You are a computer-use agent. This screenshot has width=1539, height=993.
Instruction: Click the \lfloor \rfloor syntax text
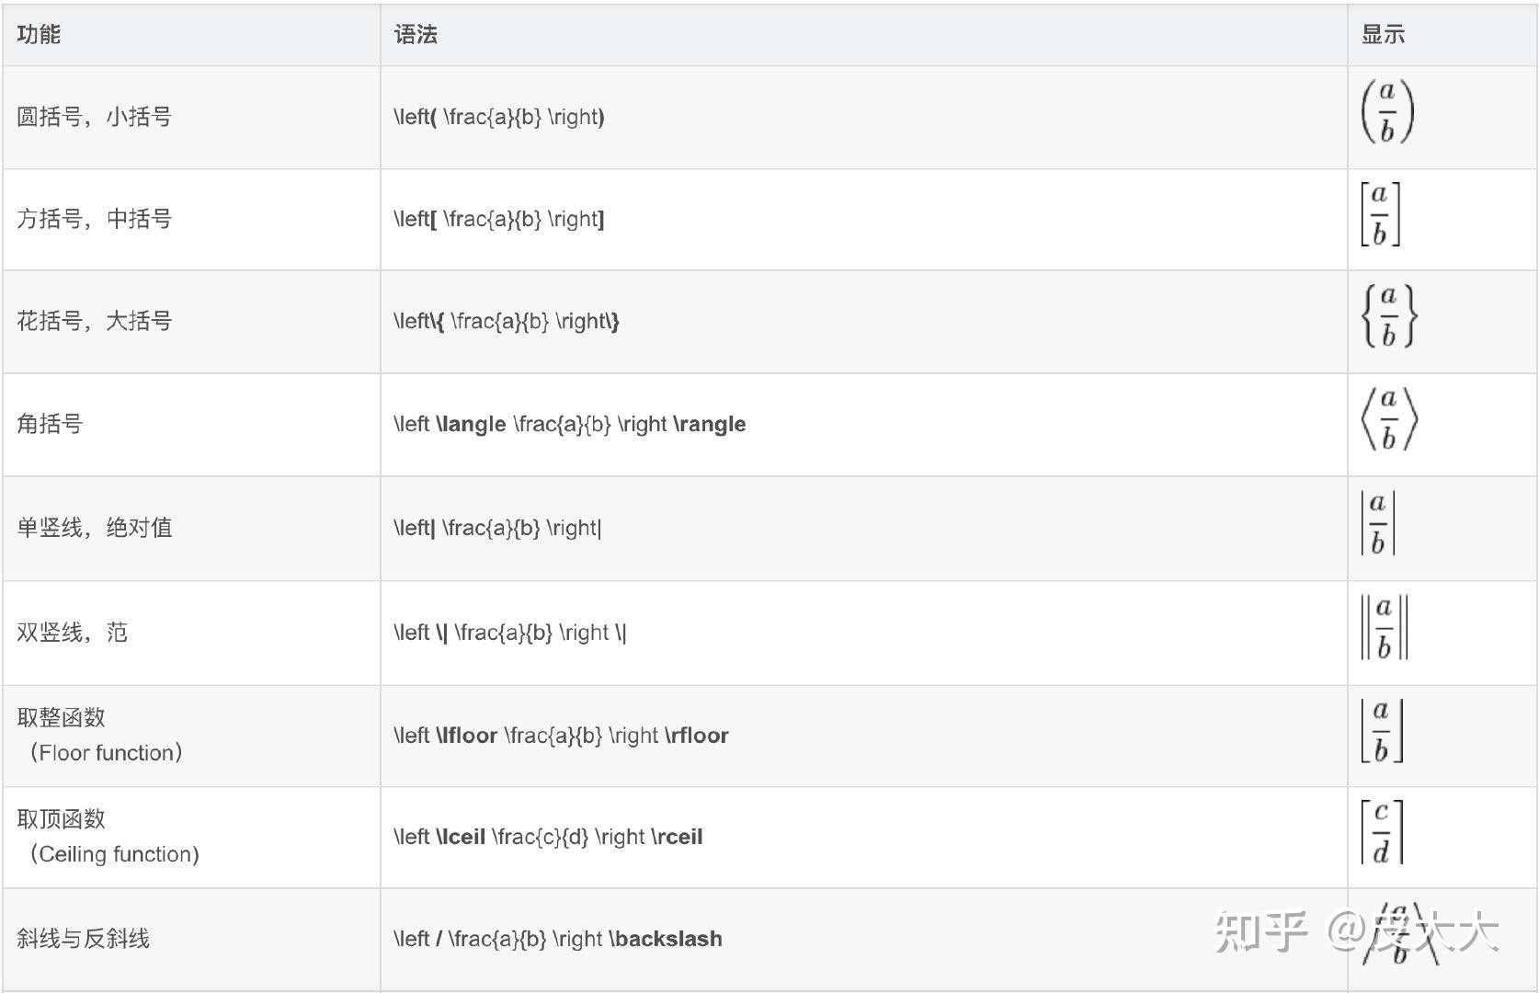coord(561,736)
